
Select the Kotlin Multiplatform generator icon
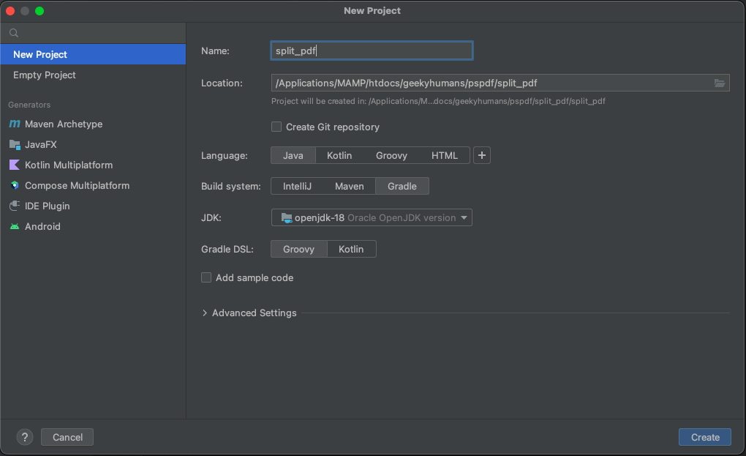[x=15, y=165]
